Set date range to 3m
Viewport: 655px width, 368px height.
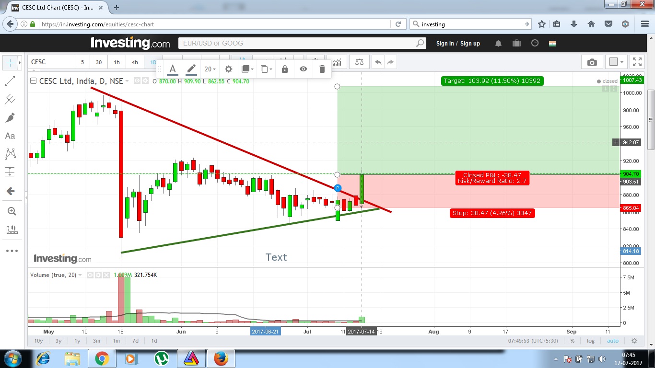point(96,341)
